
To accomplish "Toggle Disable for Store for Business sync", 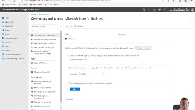I will tap(147, 48).
